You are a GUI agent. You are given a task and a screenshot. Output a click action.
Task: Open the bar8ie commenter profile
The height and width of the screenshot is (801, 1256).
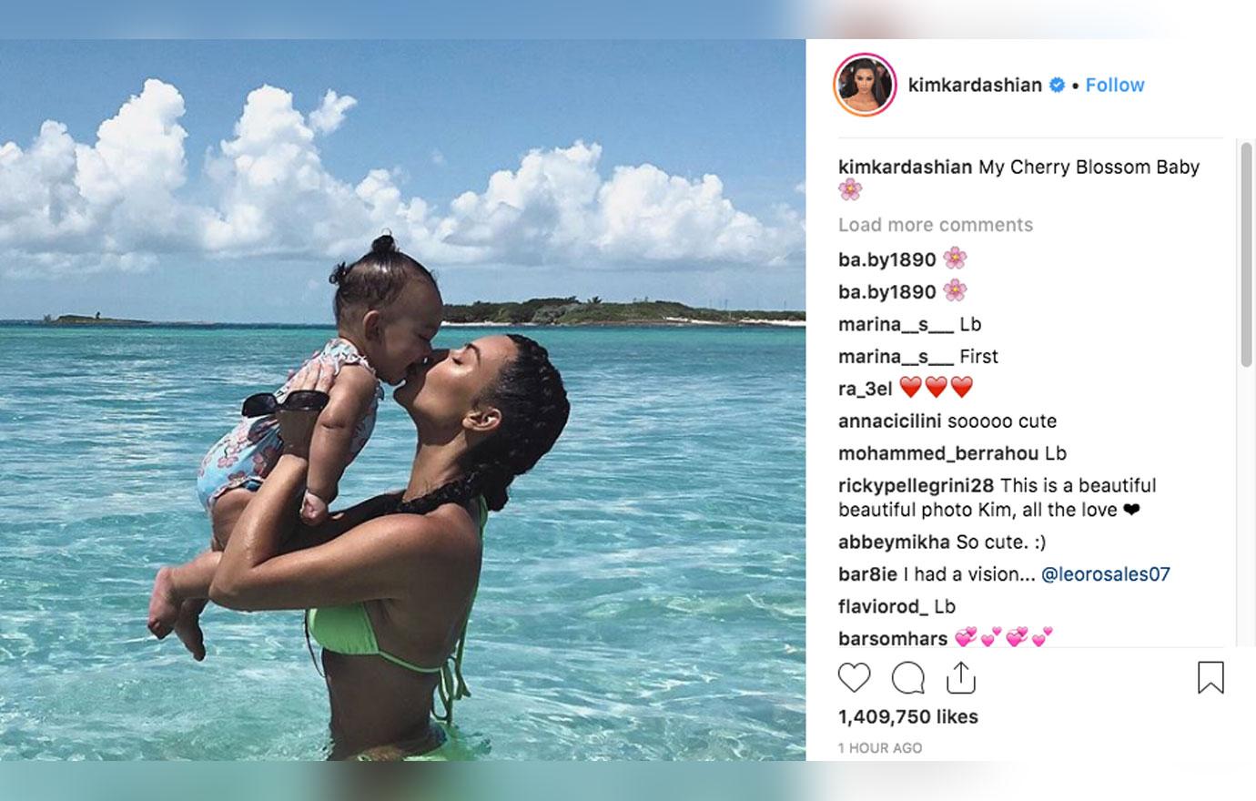[868, 574]
